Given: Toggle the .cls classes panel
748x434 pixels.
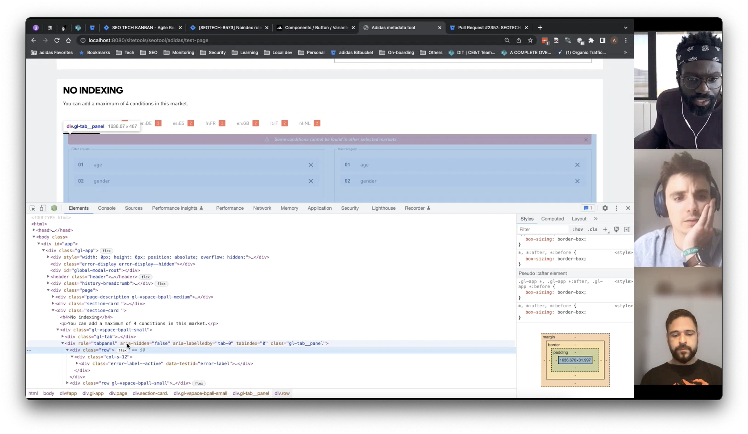Looking at the screenshot, I should (x=592, y=229).
